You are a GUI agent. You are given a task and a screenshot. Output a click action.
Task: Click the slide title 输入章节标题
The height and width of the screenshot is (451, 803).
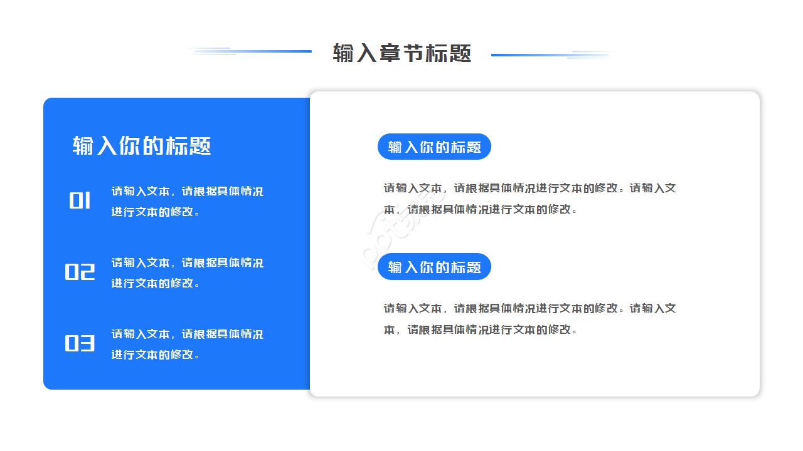401,53
